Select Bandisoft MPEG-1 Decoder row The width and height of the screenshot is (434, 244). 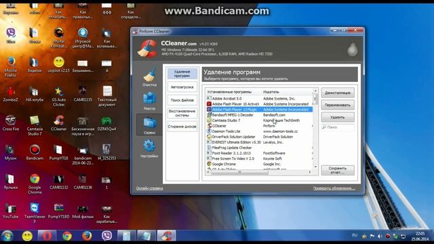(x=259, y=115)
